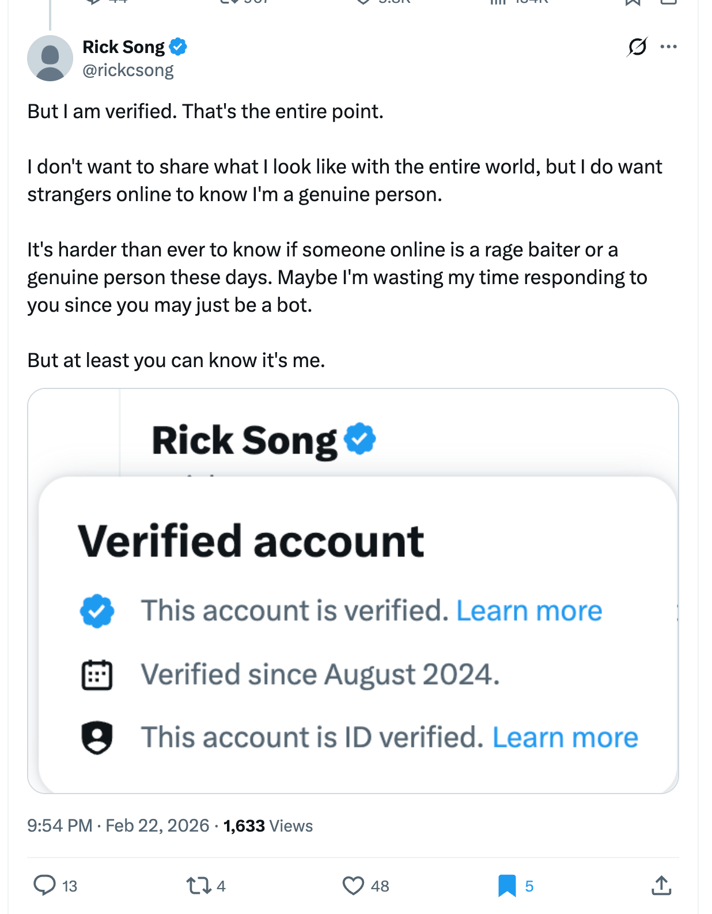Open the @rickcsong handle link
The image size is (712, 914).
point(128,70)
